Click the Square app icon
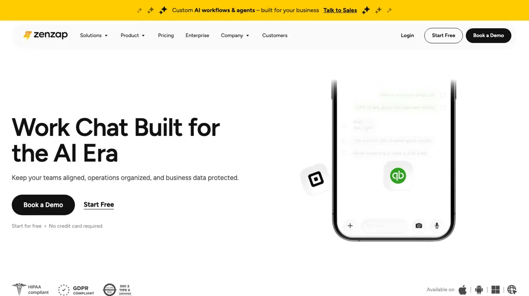Viewport: 529px width, 296px height. [316, 179]
